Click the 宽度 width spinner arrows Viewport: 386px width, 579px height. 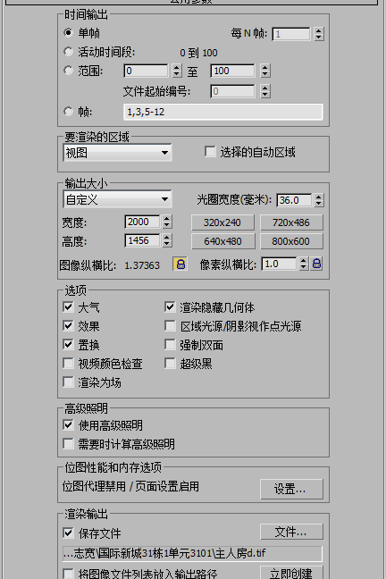pyautogui.click(x=167, y=222)
